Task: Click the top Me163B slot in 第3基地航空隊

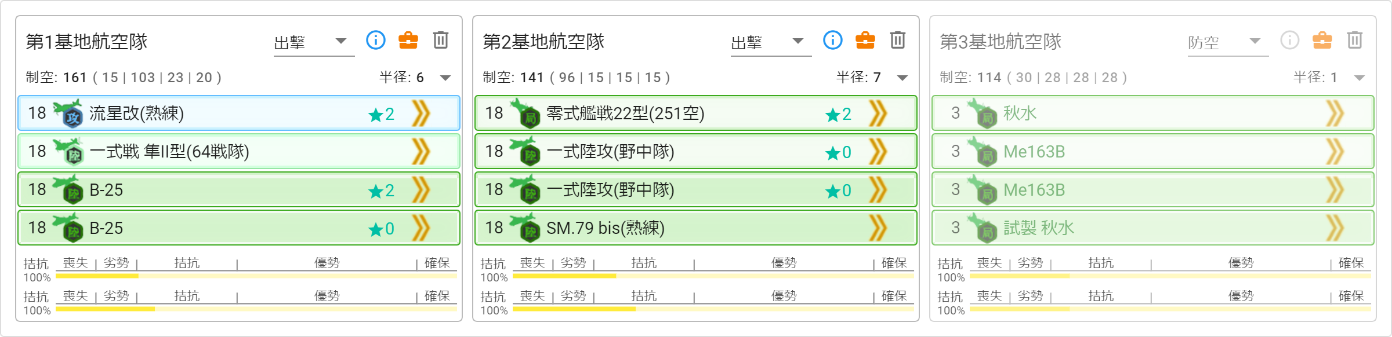Action: coord(1153,151)
